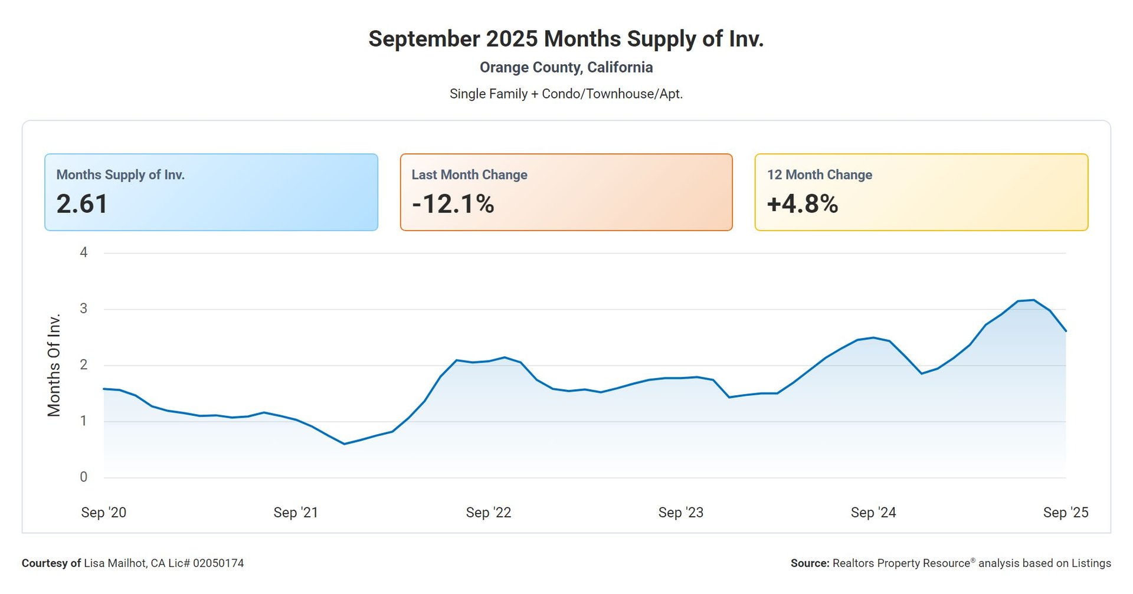The image size is (1133, 594).
Task: Click the Last Month Change -12.1% card
Action: point(566,192)
